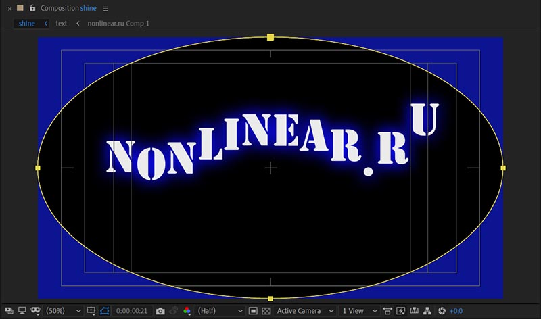Close the Composition shine panel

pos(9,9)
